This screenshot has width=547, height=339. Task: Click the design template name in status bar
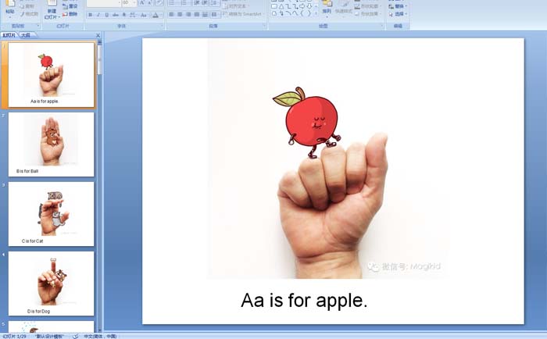[49, 336]
